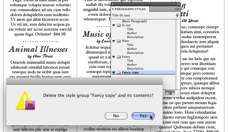Click the No button to cancel deletion
The height and width of the screenshot is (132, 228).
point(116,116)
